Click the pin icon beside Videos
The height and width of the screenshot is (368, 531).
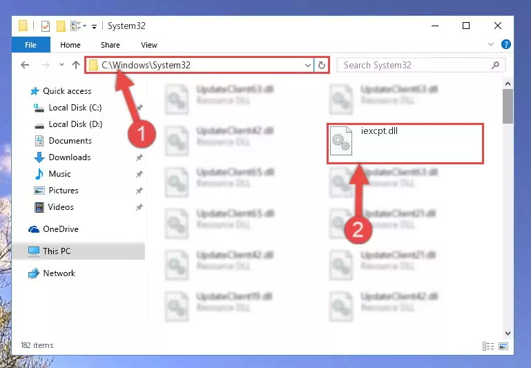tap(139, 207)
